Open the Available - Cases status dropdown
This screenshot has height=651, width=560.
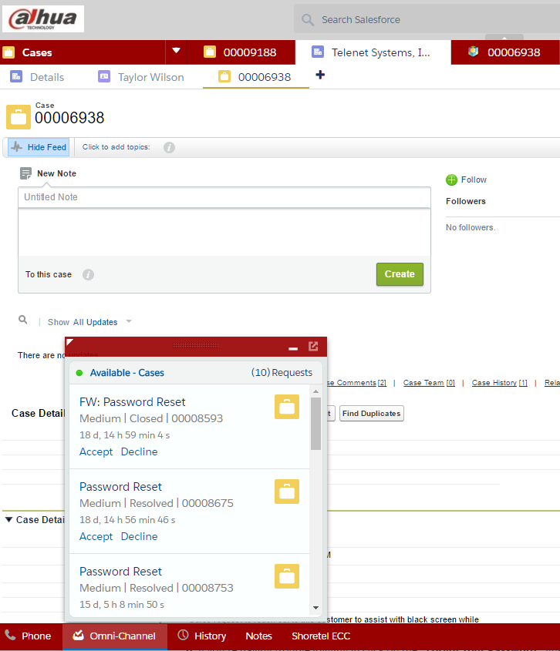[127, 373]
